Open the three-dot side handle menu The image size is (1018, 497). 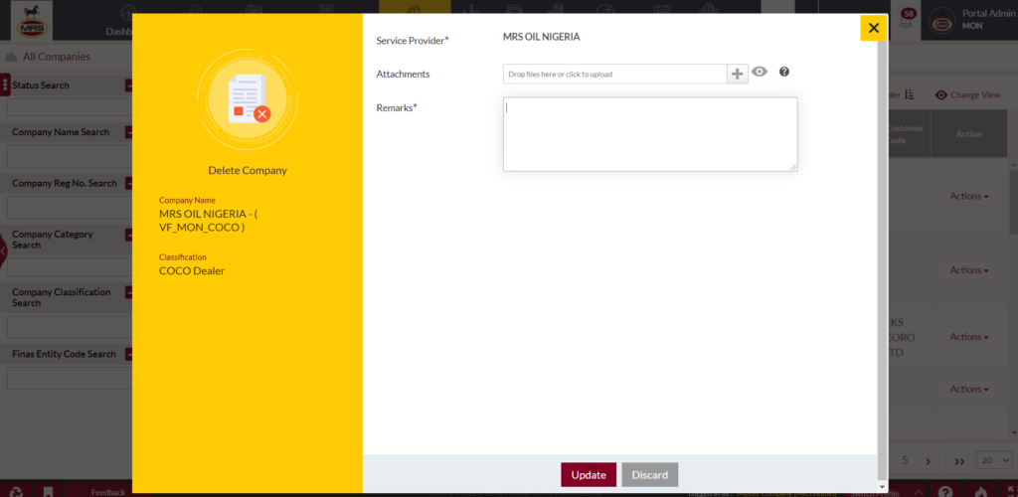coord(5,85)
